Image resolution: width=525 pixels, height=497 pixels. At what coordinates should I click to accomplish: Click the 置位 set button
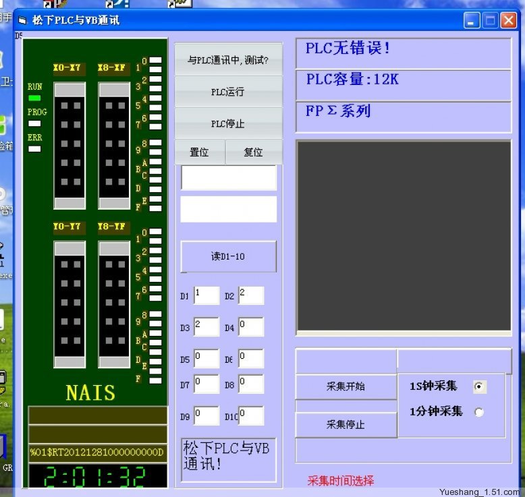coord(200,152)
